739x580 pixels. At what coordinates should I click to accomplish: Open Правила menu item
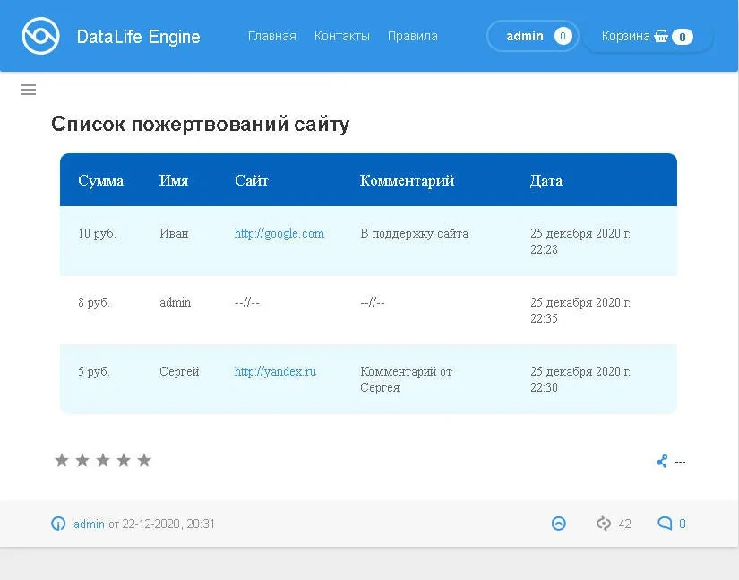coord(413,37)
